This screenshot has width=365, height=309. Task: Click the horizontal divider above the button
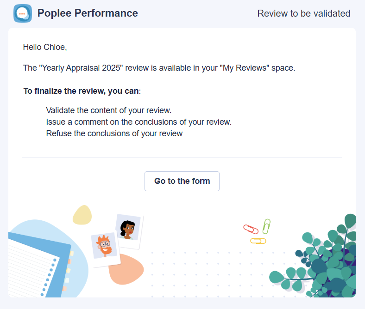(x=182, y=157)
